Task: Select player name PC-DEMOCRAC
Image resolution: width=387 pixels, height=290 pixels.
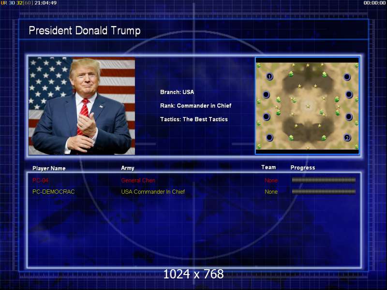Action: [54, 191]
